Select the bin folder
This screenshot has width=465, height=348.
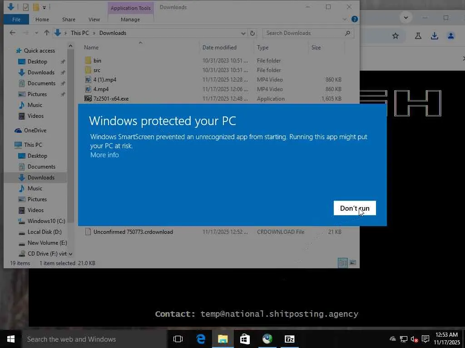97,61
